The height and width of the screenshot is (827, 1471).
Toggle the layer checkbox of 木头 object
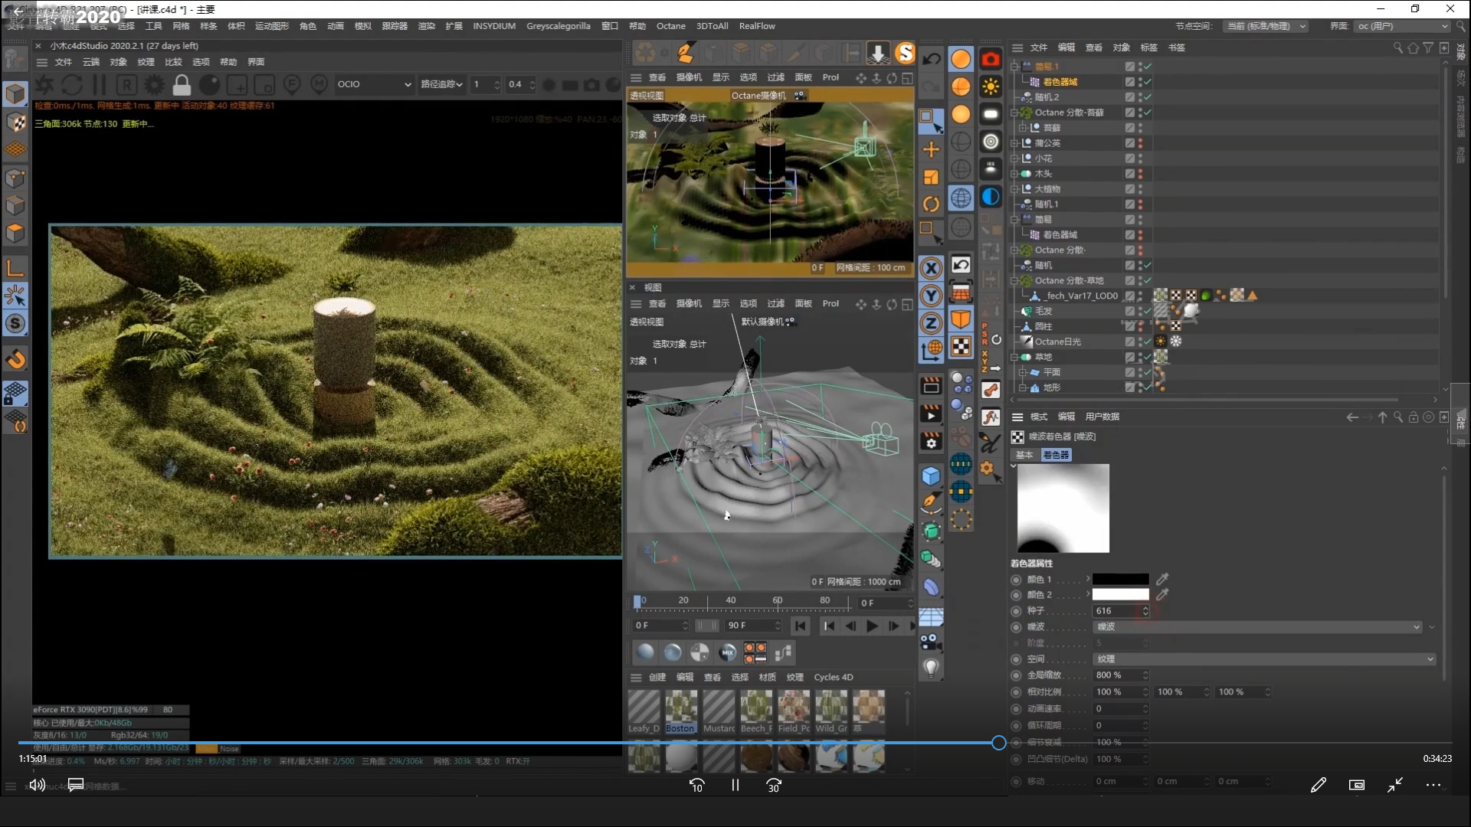click(x=1129, y=174)
